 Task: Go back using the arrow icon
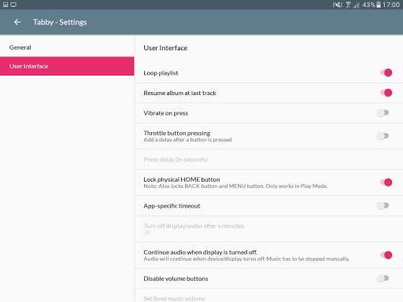(x=17, y=22)
